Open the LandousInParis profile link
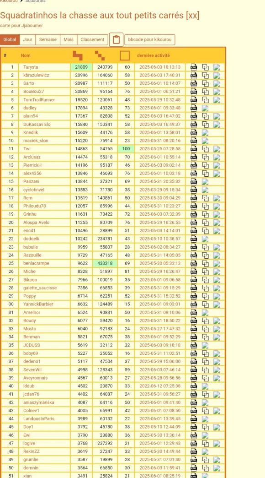Viewport: 265px width, 478px height. pos(39,419)
